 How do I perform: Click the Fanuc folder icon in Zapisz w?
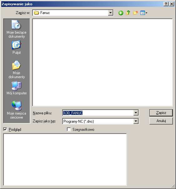(x=36, y=13)
